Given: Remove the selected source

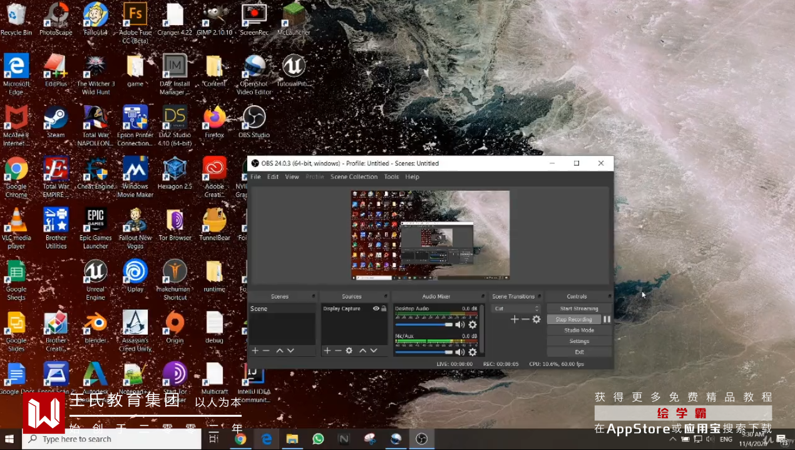Looking at the screenshot, I should (x=338, y=350).
